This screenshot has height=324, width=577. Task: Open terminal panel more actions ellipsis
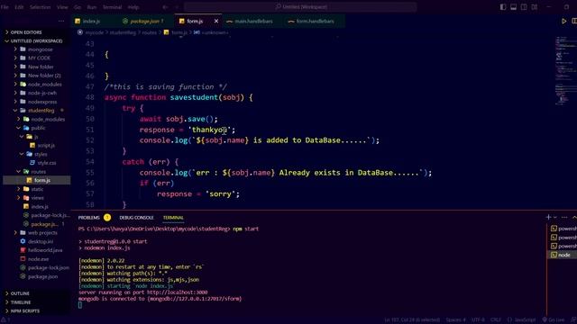pos(564,217)
